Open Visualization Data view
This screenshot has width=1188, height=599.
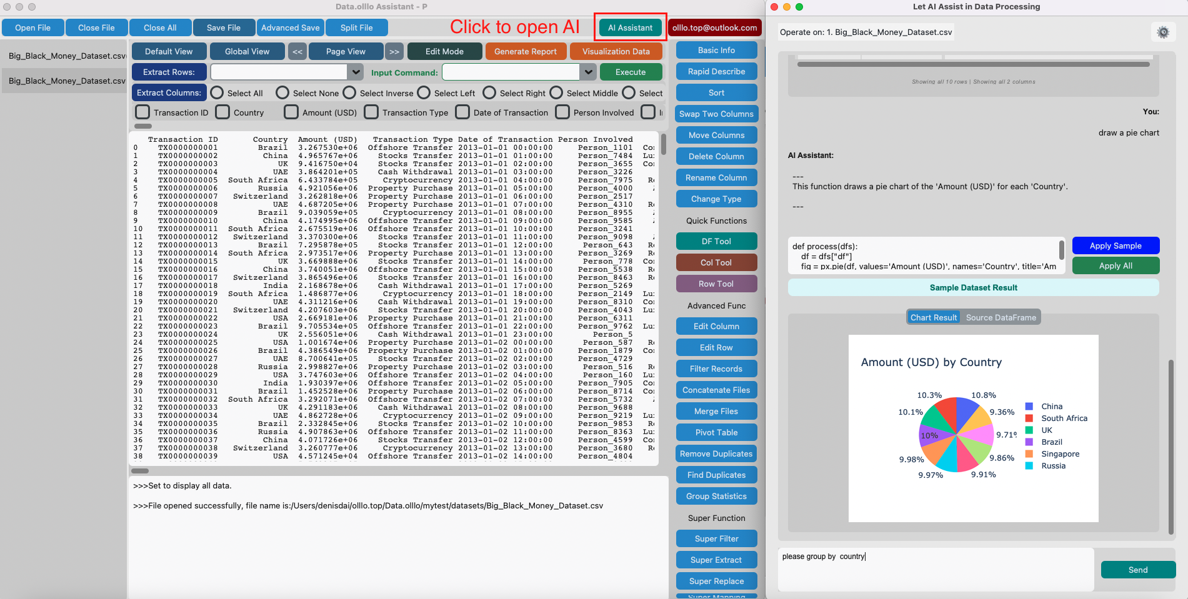click(616, 51)
